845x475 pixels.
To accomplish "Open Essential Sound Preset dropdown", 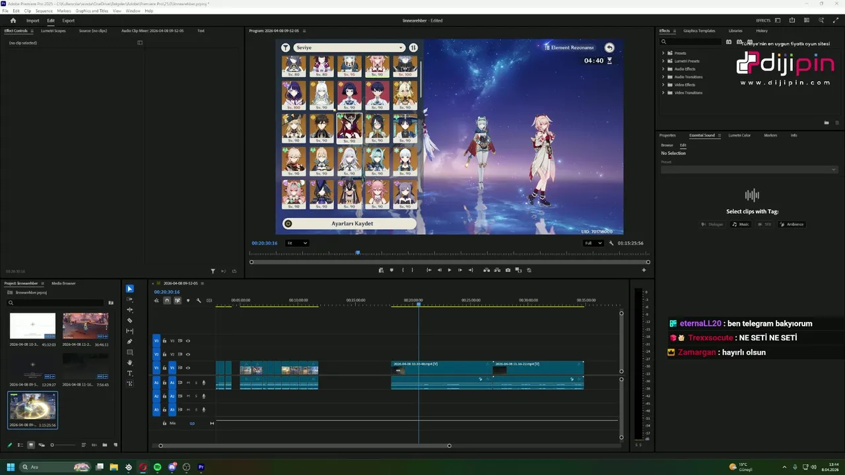I will tap(749, 170).
